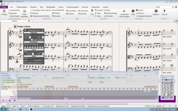Open the Ohne Klammer dropdown
178x111 pixels.
(x=39, y=60)
